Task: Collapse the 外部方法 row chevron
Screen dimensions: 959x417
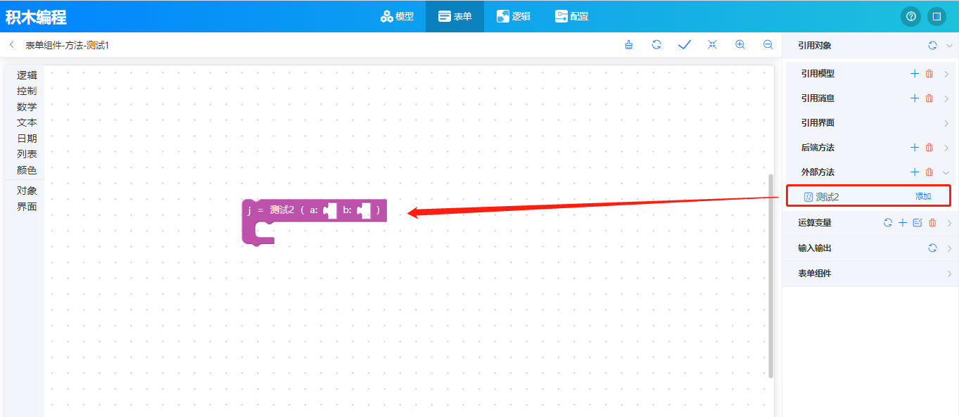Action: 946,172
